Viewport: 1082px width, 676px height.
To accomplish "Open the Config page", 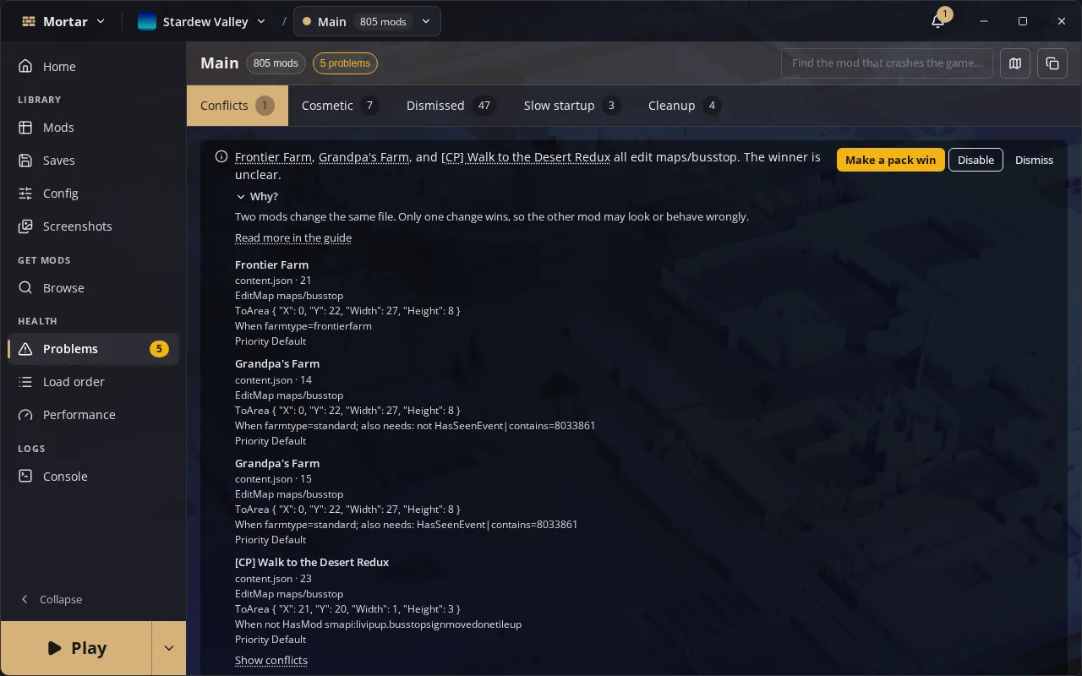I will point(93,194).
